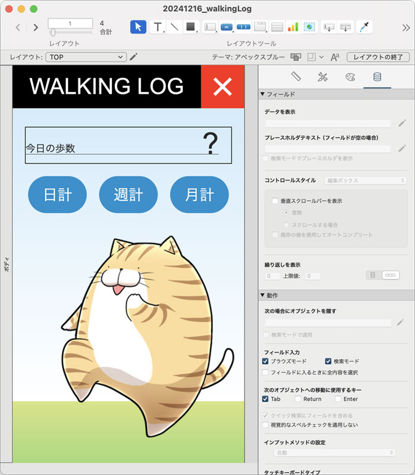The width and height of the screenshot is (415, 475).
Task: Click the Part tool icon
Action: (345, 27)
